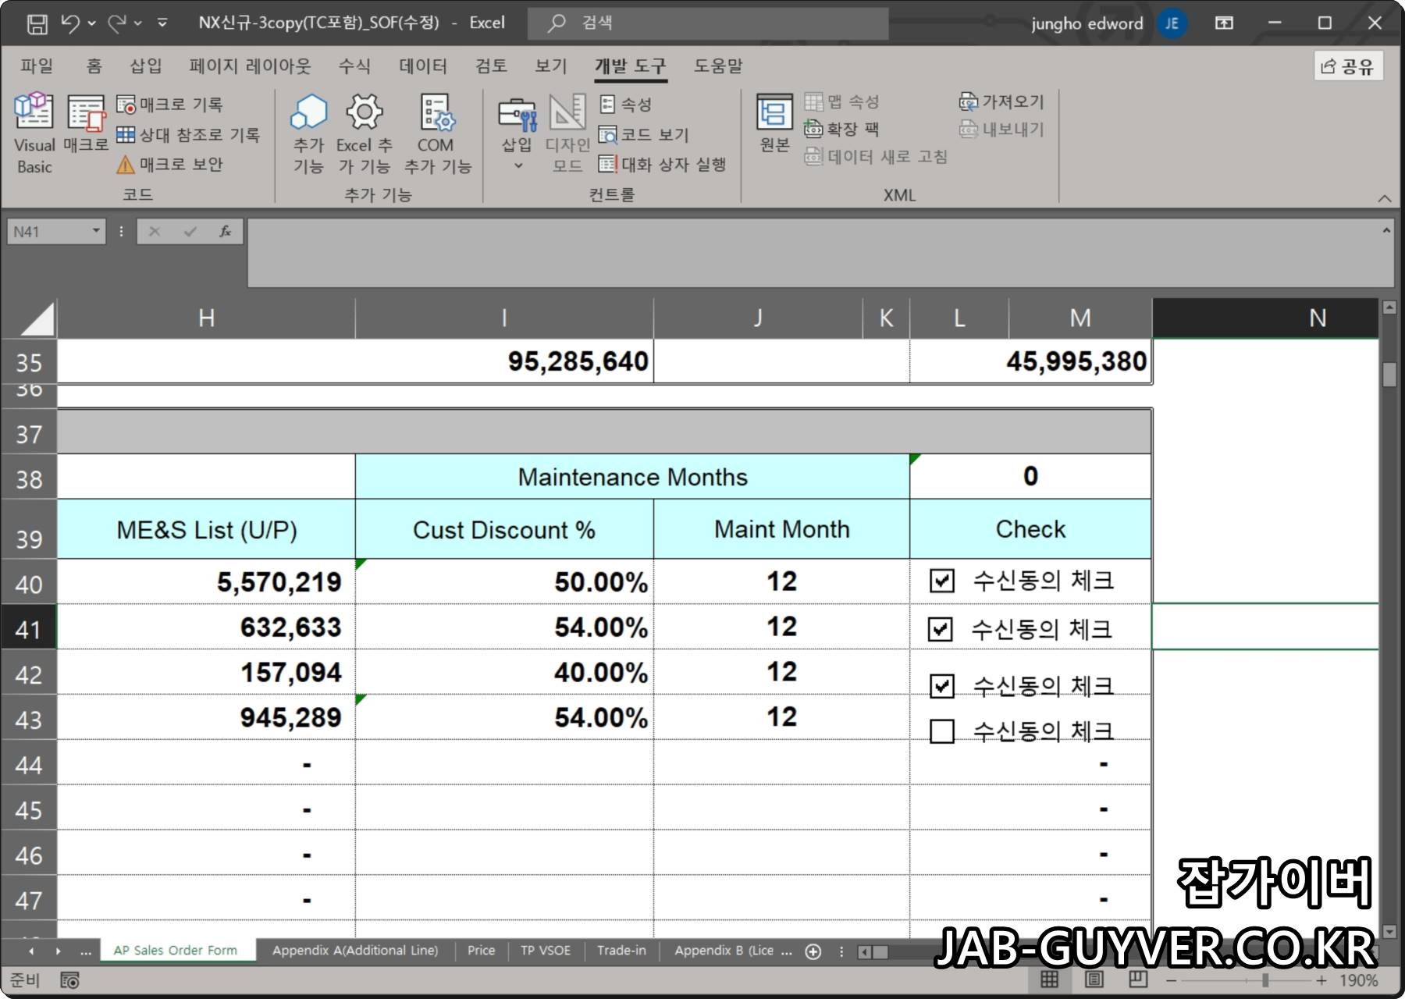This screenshot has height=999, width=1405.
Task: Open the Price sheet tab
Action: 481,951
